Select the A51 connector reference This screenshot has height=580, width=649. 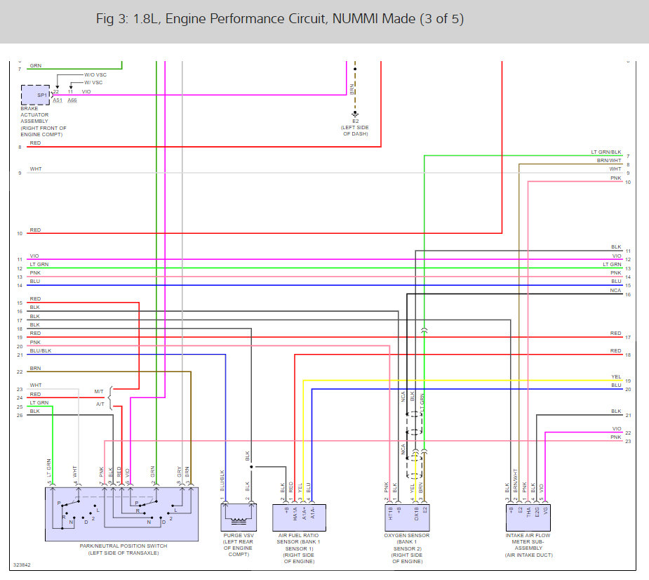tap(58, 100)
